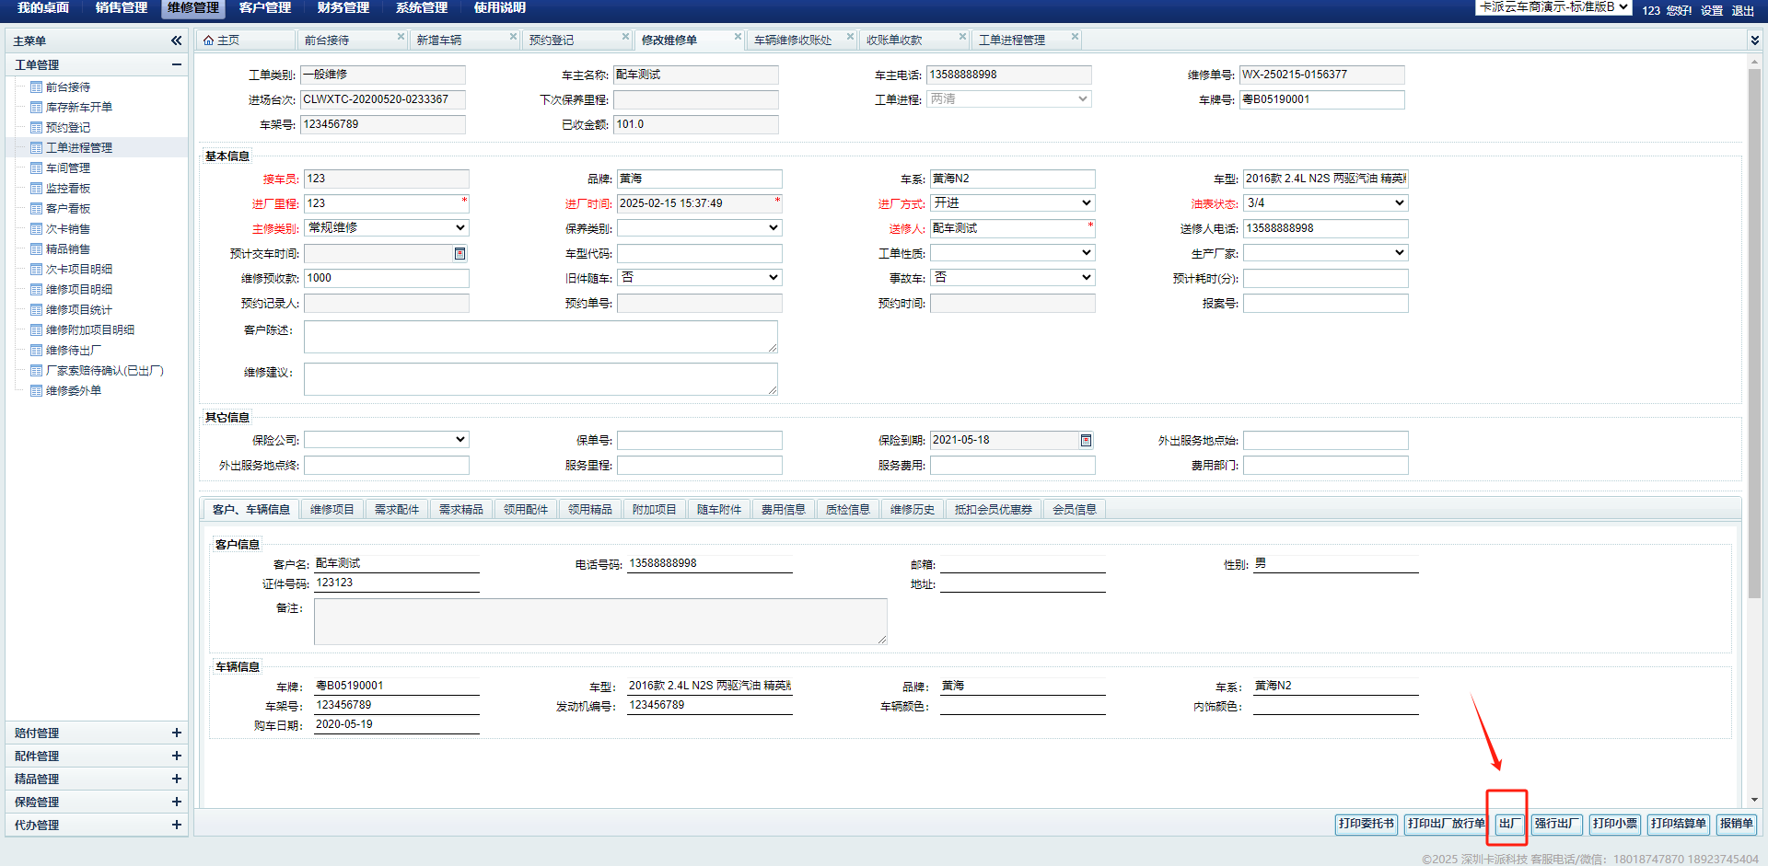Open the 财务管理 top menu
The height and width of the screenshot is (866, 1768).
tap(343, 8)
